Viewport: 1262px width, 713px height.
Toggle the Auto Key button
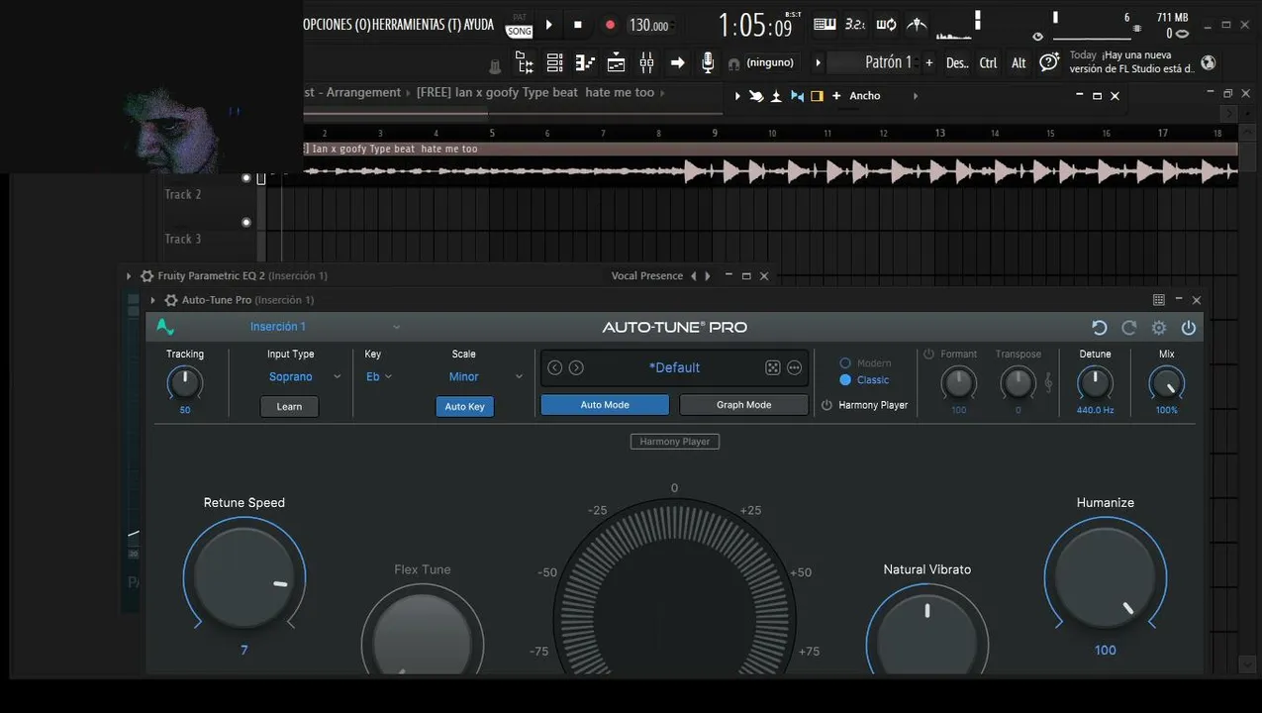[464, 407]
